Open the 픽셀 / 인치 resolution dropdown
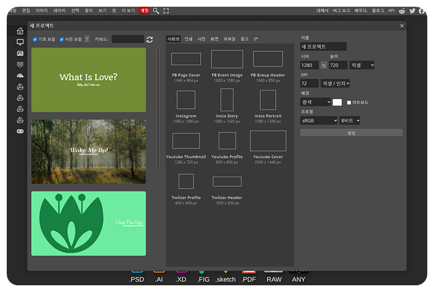 pos(335,83)
